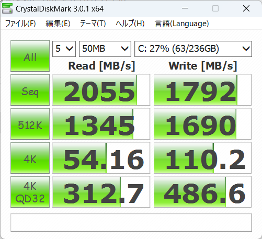The image size is (262, 239).
Task: Open the drive dropdown showing C: 27%
Action: click(x=193, y=49)
